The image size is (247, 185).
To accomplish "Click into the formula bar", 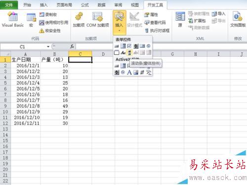I will tap(162, 46).
